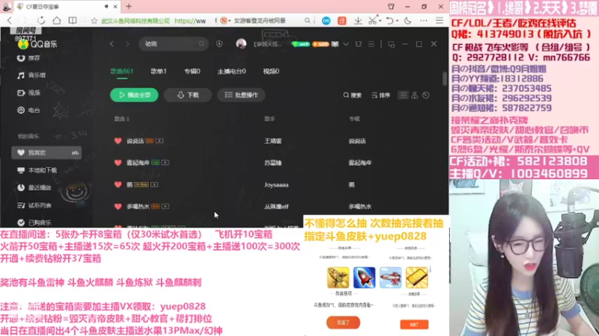Bookmark page with the star icon

point(94,21)
